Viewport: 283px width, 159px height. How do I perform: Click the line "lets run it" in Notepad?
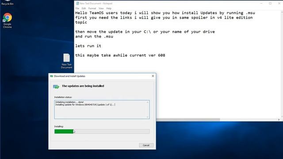(88, 46)
